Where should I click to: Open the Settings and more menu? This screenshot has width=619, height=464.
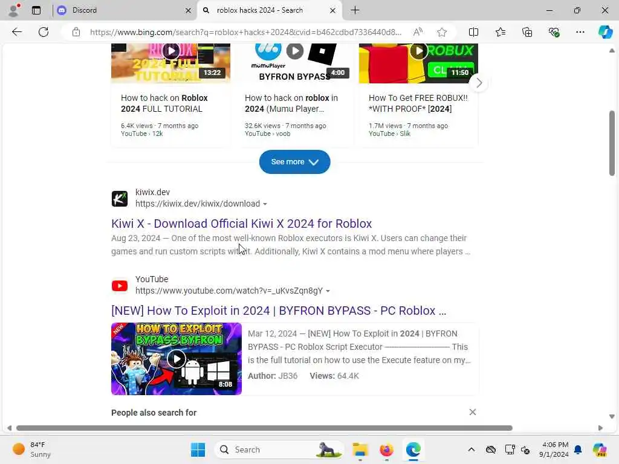[580, 32]
